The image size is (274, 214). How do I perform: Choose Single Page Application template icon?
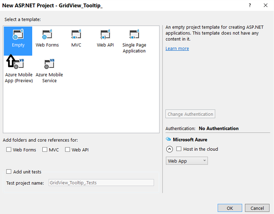pyautogui.click(x=134, y=35)
